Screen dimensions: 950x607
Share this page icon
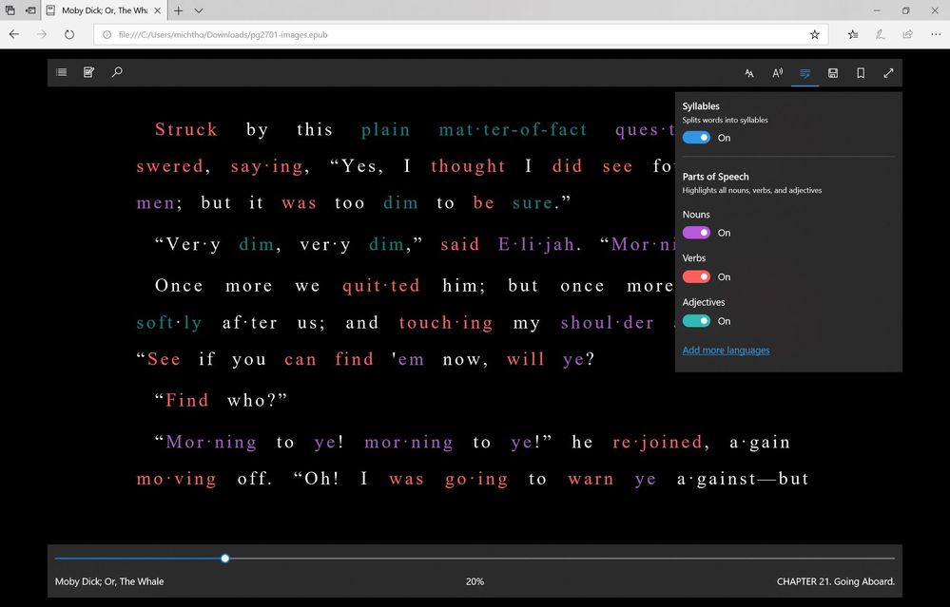click(x=907, y=34)
